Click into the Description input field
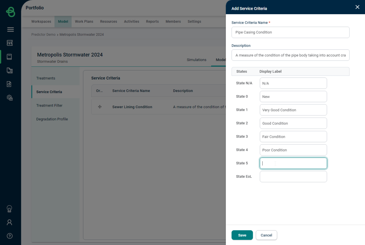This screenshot has width=365, height=245. (x=290, y=55)
